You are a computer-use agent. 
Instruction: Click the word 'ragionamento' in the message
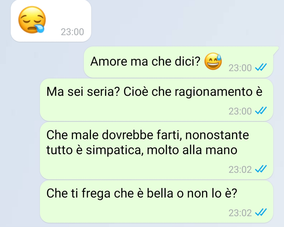(214, 92)
